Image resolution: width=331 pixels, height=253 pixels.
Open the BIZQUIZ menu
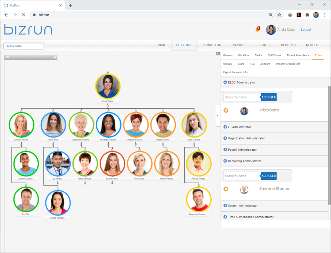pos(264,45)
